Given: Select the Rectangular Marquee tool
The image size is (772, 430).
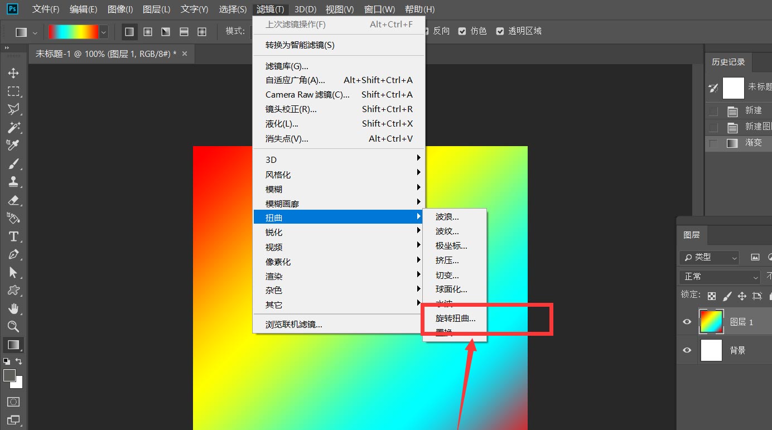Looking at the screenshot, I should (x=13, y=91).
